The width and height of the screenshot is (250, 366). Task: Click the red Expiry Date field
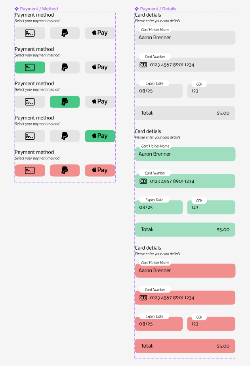pos(159,324)
